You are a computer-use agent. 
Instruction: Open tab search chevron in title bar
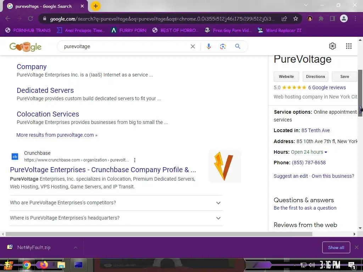pos(306,5)
